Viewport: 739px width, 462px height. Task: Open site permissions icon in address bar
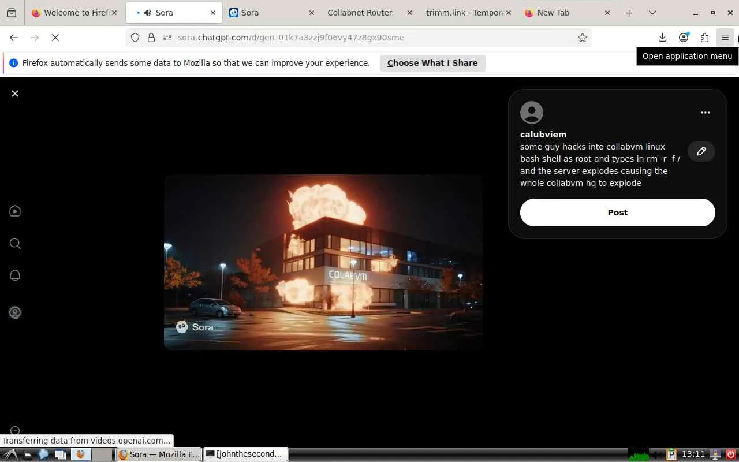click(x=167, y=38)
